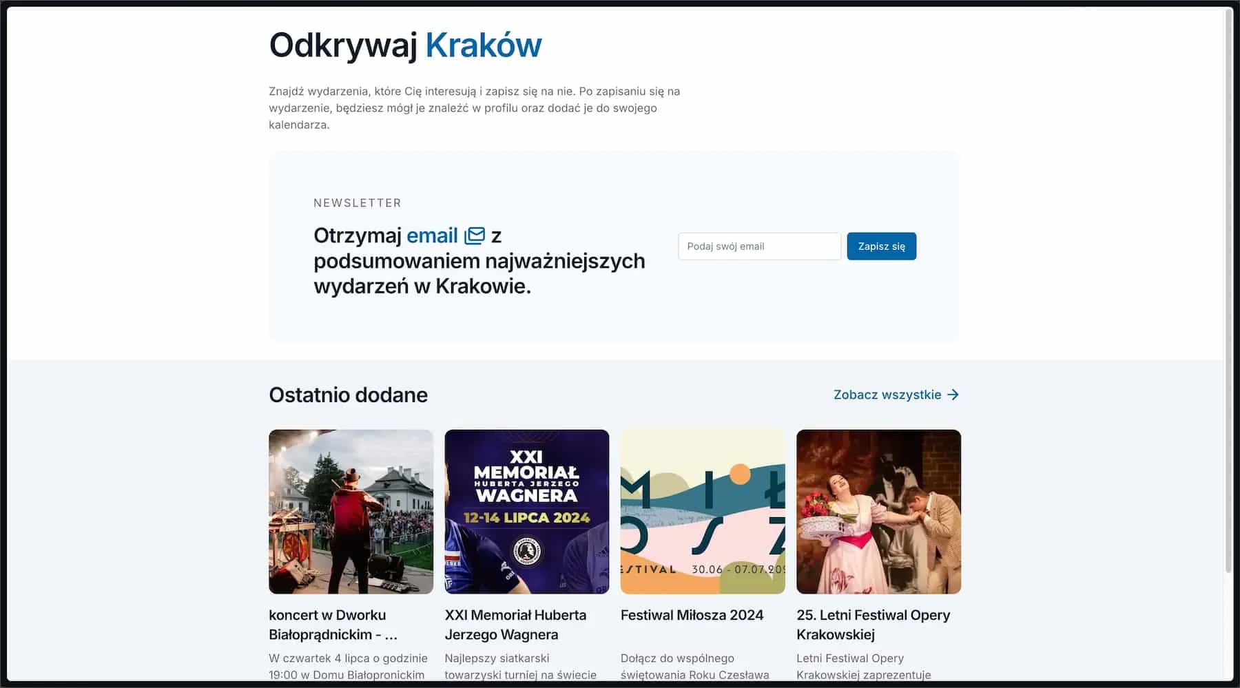Open the Opera Krakowska festival photo thumbnail
Image resolution: width=1240 pixels, height=688 pixels.
pyautogui.click(x=878, y=512)
